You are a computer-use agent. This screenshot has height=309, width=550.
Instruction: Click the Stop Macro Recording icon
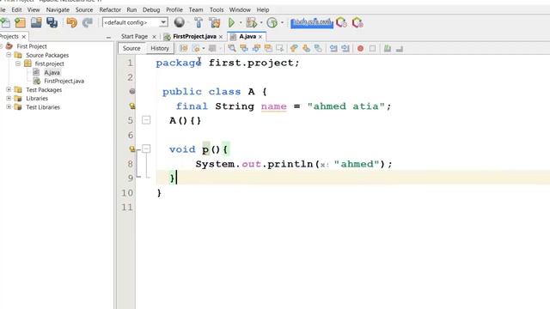[372, 48]
